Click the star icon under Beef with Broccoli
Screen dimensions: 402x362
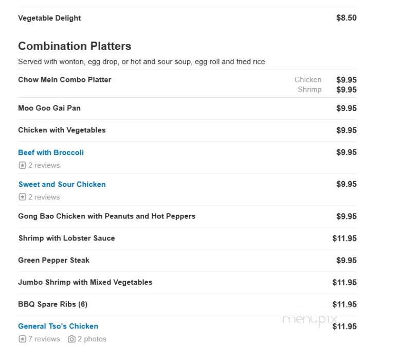tap(22, 165)
